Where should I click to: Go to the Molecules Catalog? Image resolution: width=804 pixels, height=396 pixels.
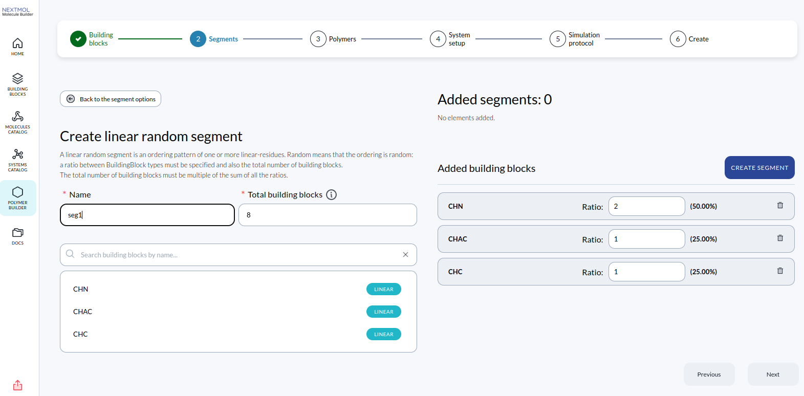pos(17,122)
